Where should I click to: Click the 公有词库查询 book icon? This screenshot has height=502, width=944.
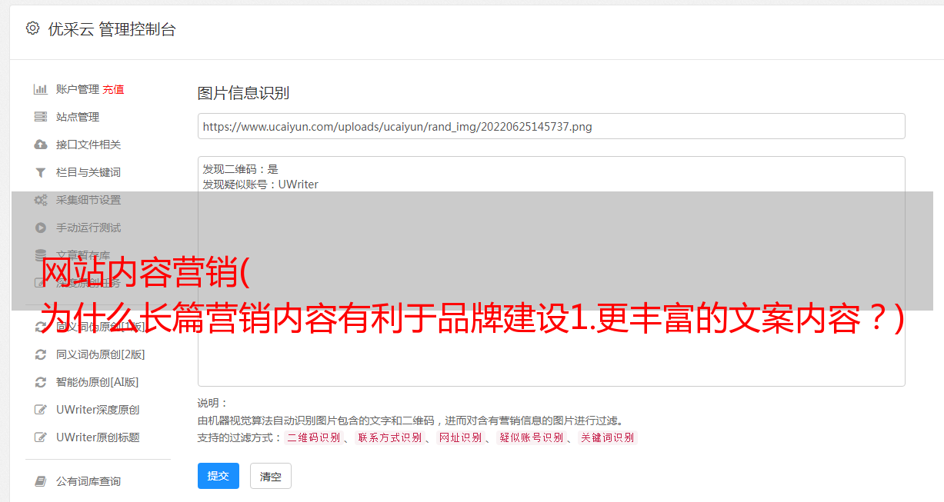[x=41, y=481]
